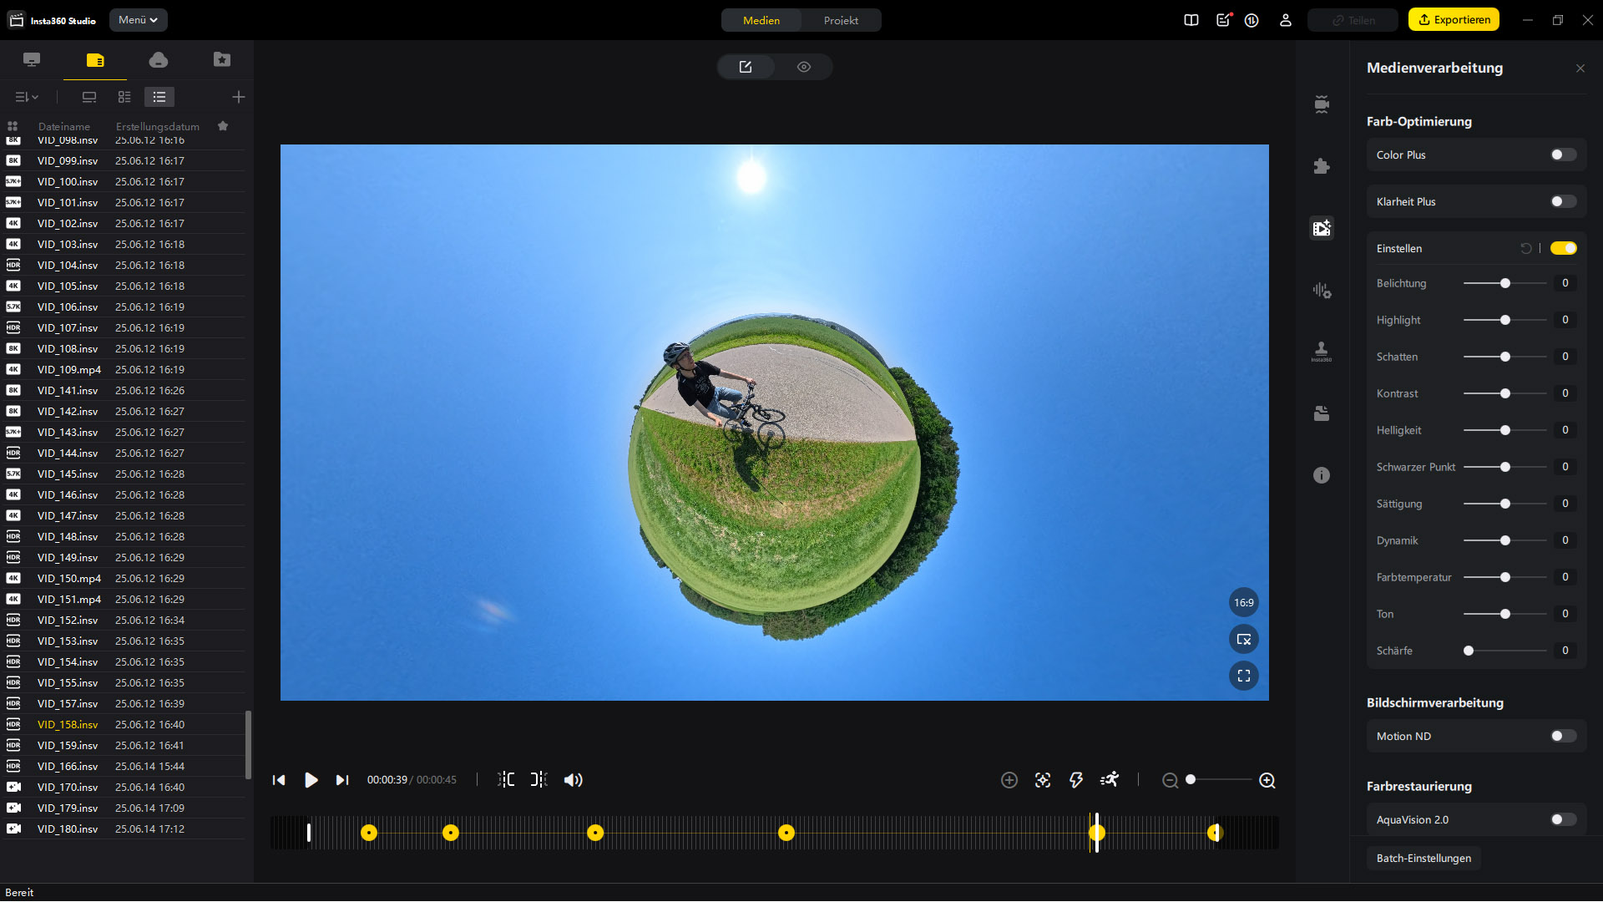Switch to the cloud media tab
Image resolution: width=1603 pixels, height=902 pixels.
[x=158, y=59]
